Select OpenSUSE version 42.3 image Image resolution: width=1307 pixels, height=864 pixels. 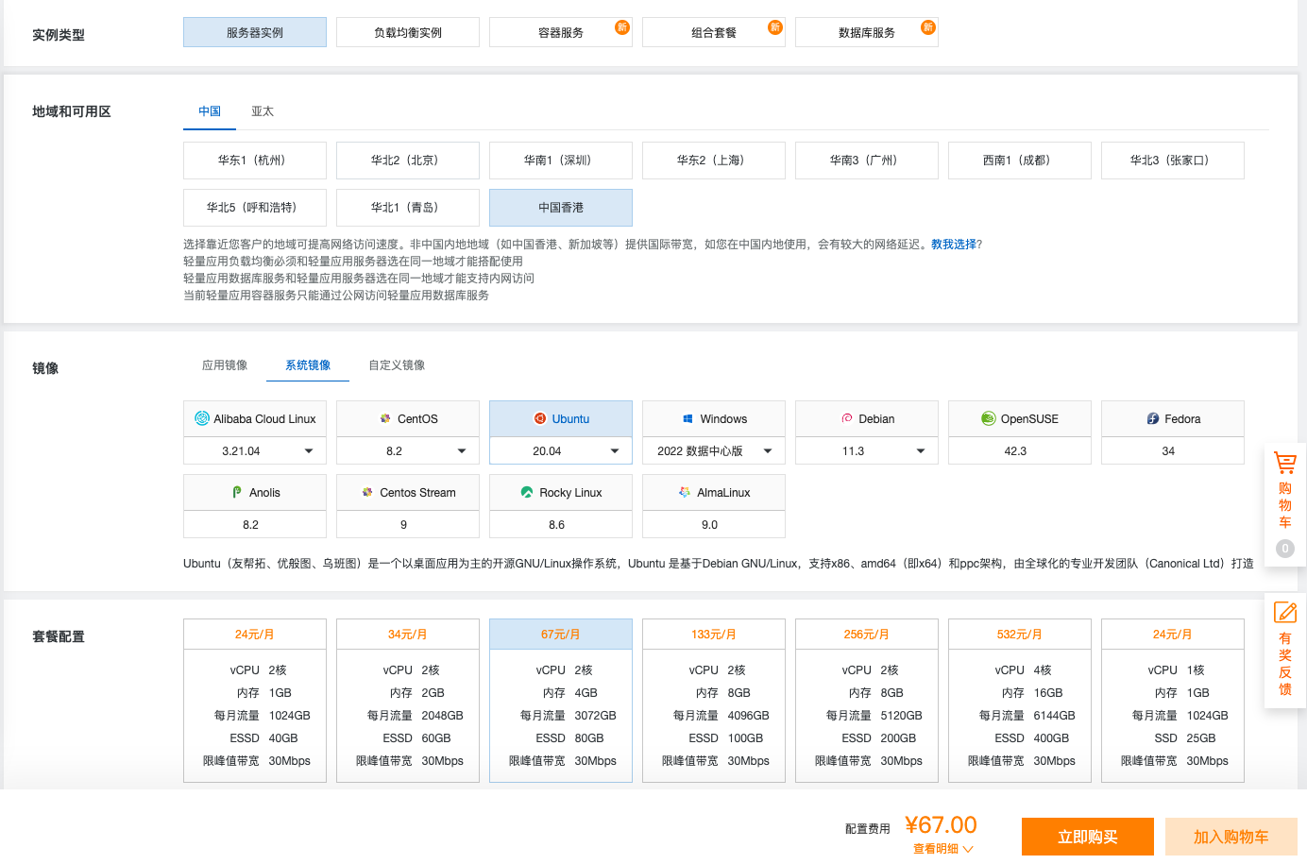pos(1020,450)
